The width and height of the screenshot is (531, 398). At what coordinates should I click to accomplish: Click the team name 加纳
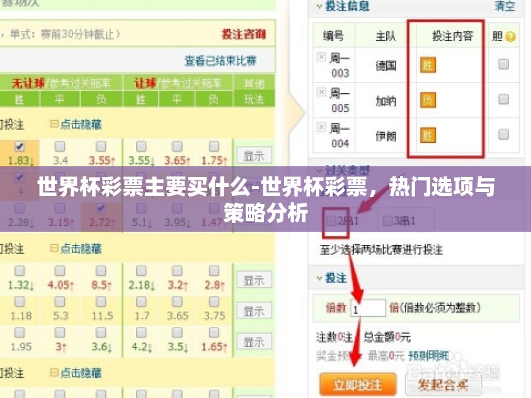385,101
